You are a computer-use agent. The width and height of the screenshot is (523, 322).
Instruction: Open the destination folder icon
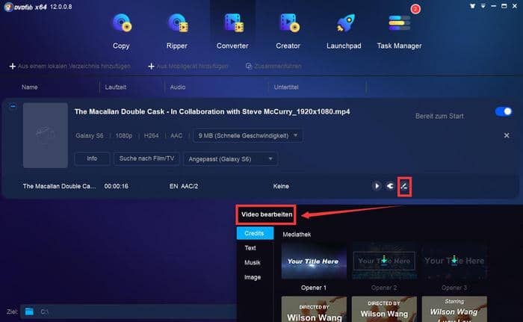pyautogui.click(x=29, y=312)
